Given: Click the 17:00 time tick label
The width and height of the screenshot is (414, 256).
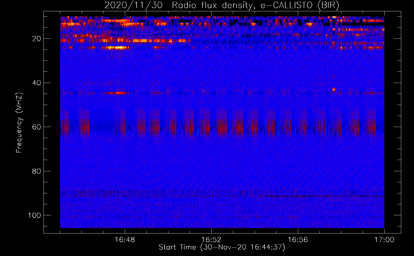Looking at the screenshot, I should point(384,240).
